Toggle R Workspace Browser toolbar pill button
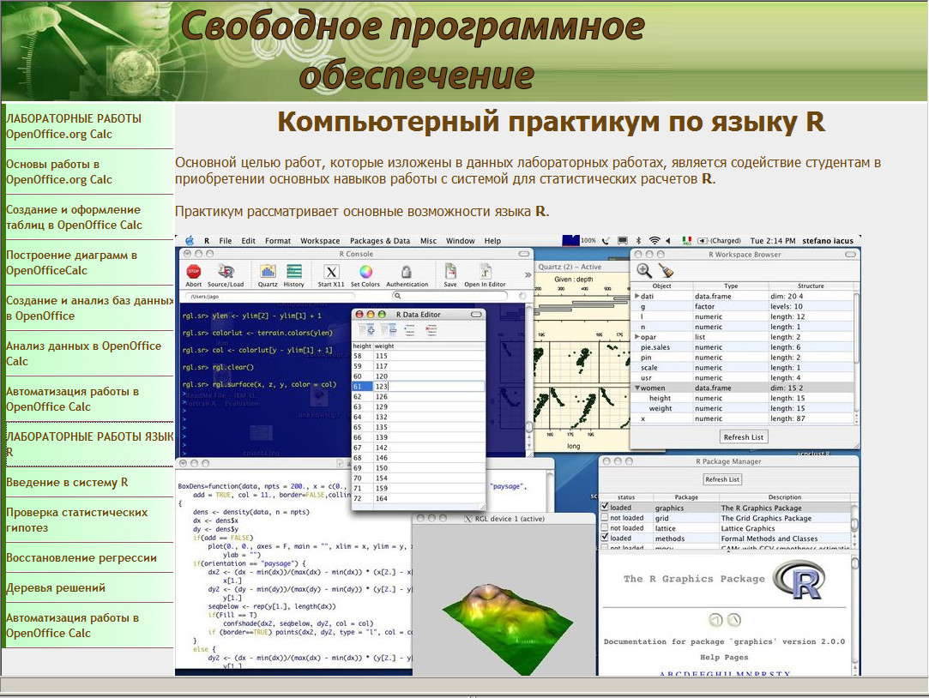Viewport: 929px width, 698px height. click(851, 254)
